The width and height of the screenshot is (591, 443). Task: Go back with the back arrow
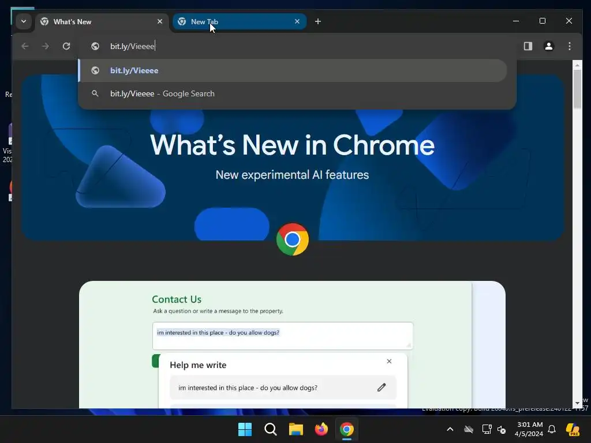pos(25,46)
